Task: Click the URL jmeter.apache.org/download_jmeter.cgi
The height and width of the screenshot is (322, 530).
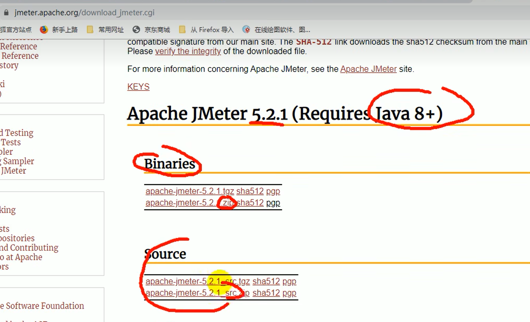Action: click(84, 13)
